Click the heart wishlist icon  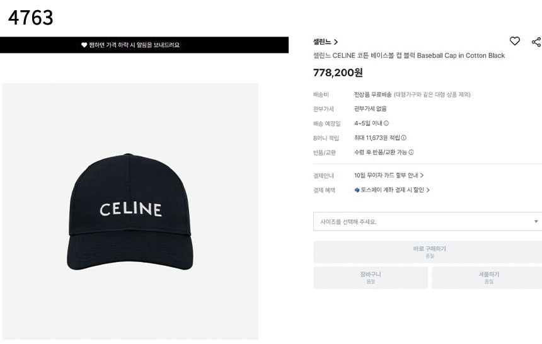point(515,41)
